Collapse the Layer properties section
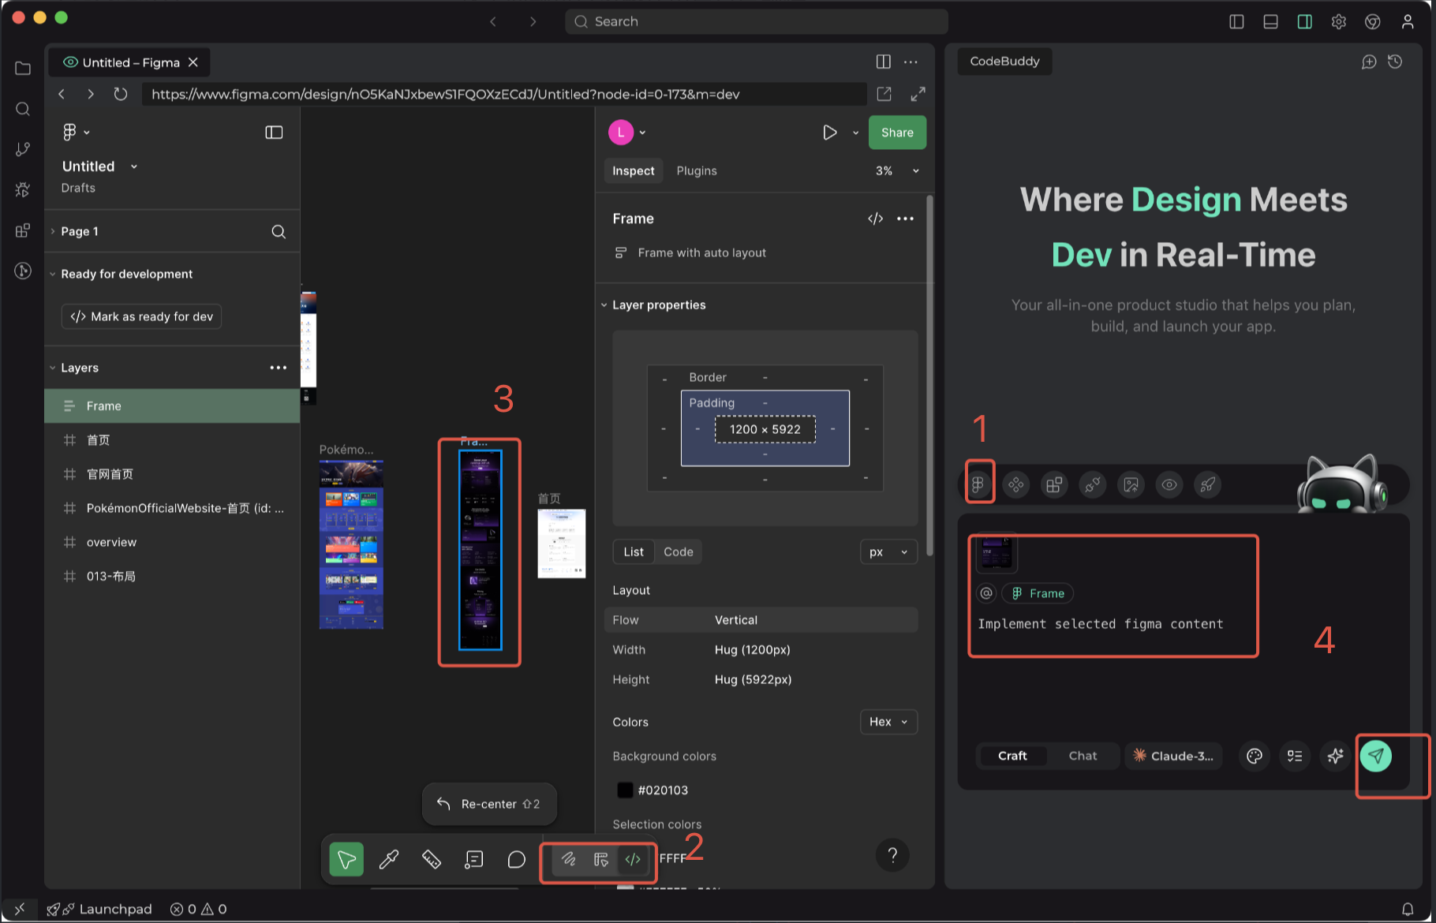1436x923 pixels. click(x=604, y=305)
